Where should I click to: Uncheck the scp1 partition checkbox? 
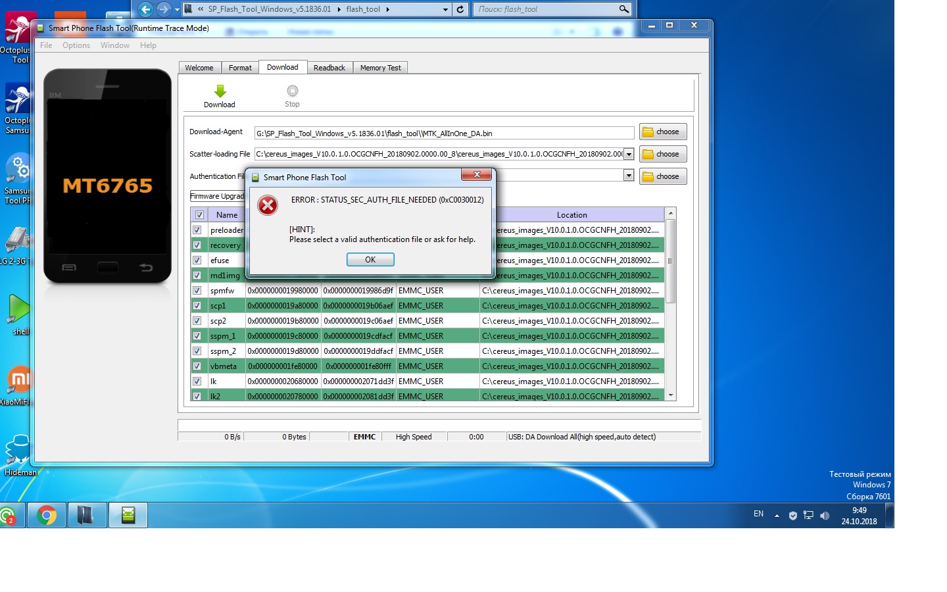197,306
